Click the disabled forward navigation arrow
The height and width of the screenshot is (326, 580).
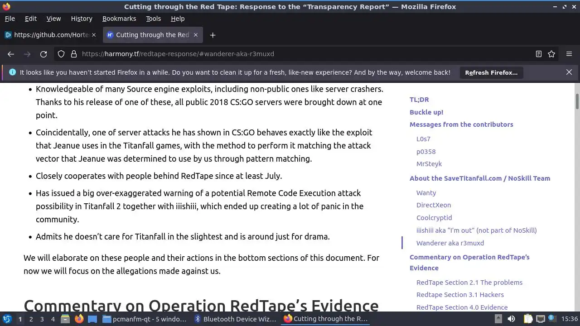27,54
